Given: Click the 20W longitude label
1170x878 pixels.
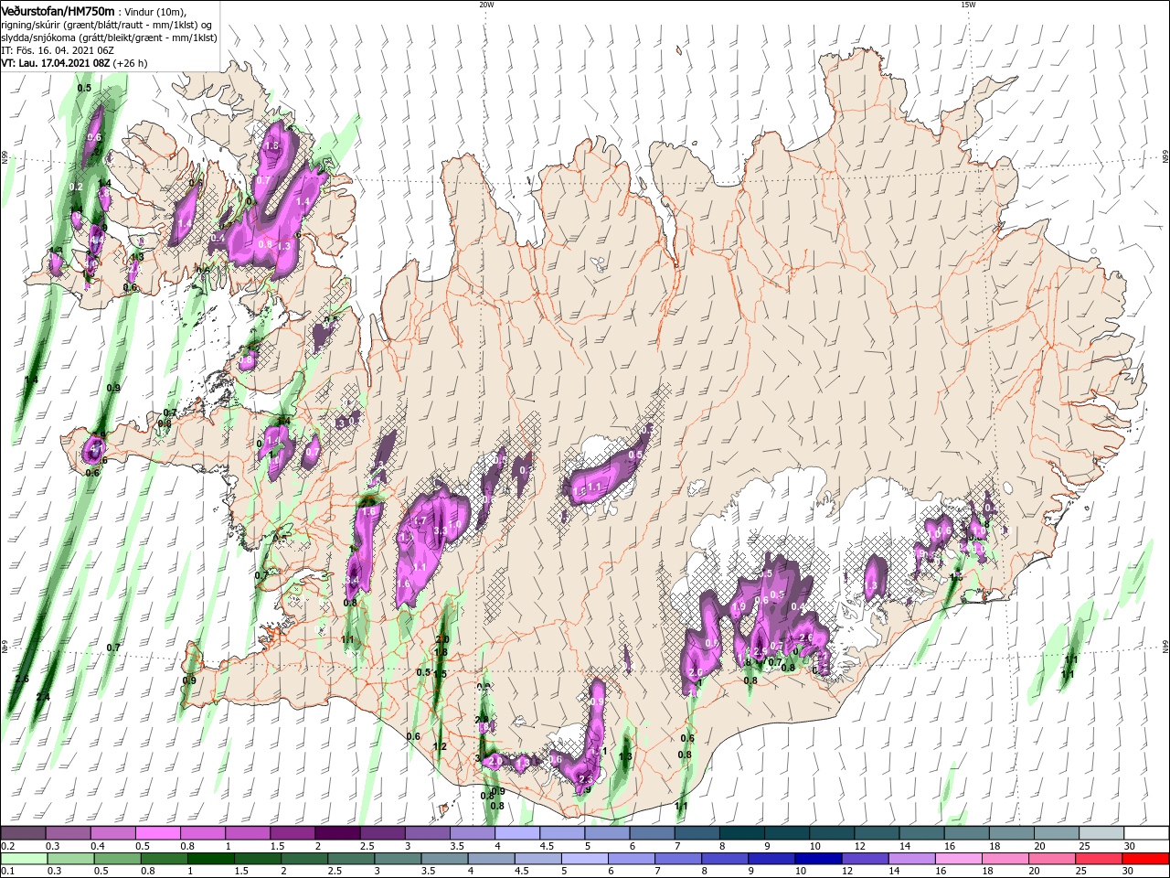Looking at the screenshot, I should (486, 5).
